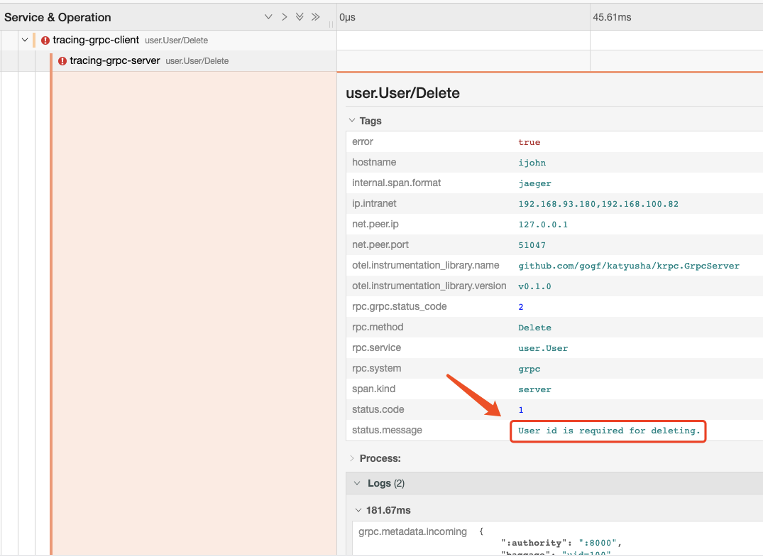Click the Expand one level chevron in header
763x557 pixels.
[x=268, y=17]
